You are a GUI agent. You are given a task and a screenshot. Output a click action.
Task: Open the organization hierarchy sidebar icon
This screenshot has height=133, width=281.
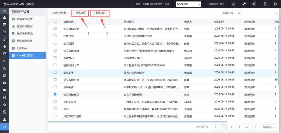5,17
